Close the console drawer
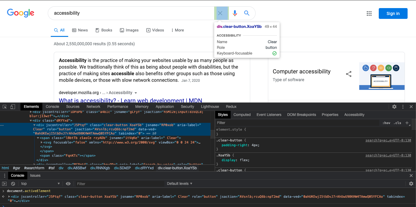Viewport: 416px width, 207px height. click(x=411, y=176)
